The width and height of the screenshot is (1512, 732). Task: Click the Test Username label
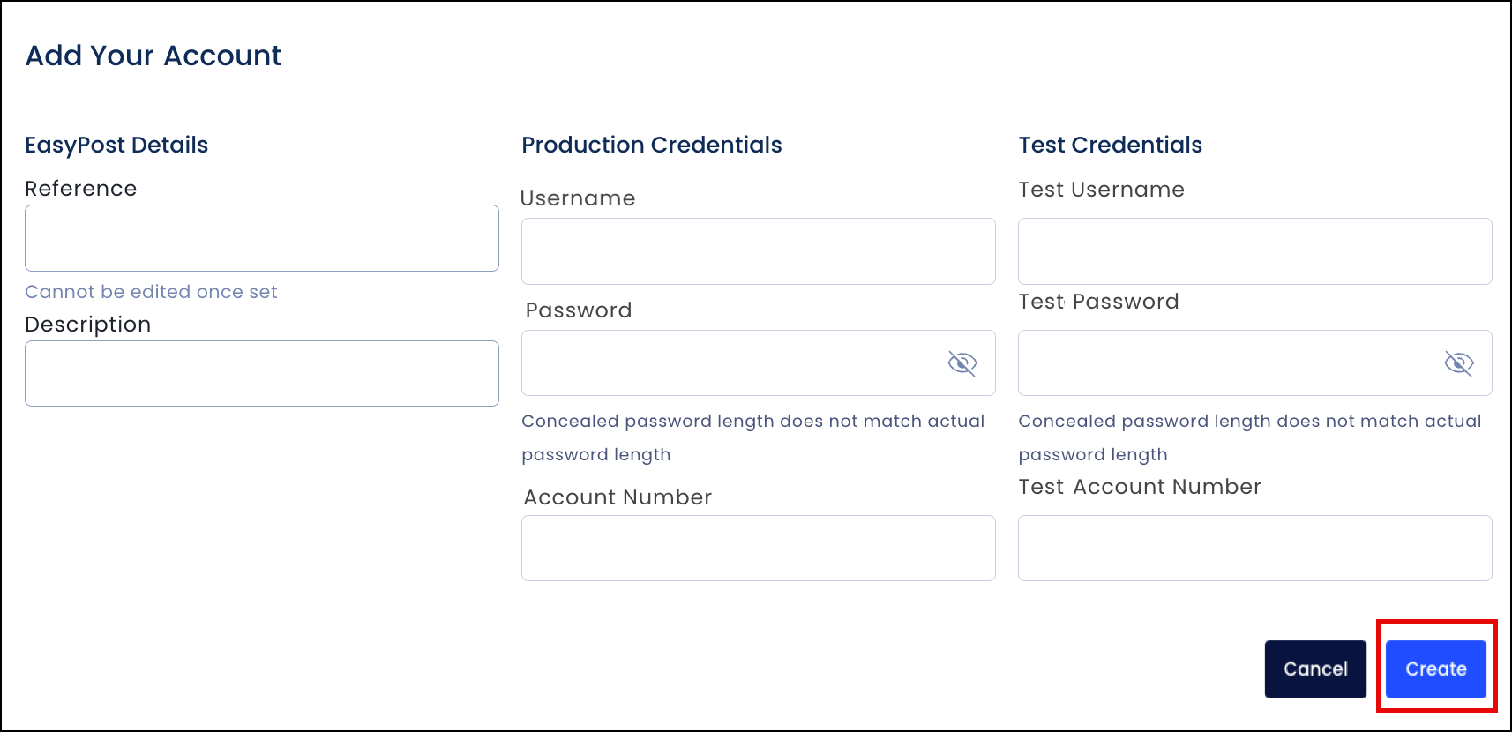tap(1102, 190)
